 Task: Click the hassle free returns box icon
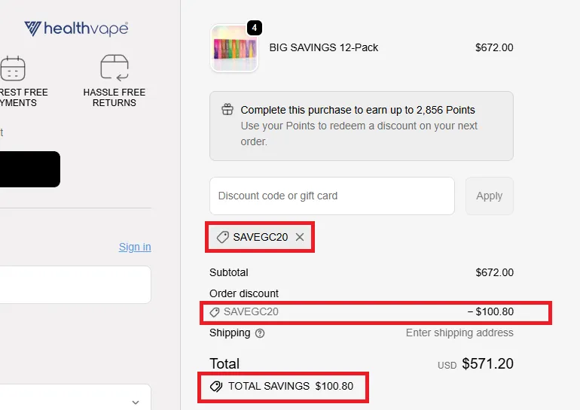[114, 68]
